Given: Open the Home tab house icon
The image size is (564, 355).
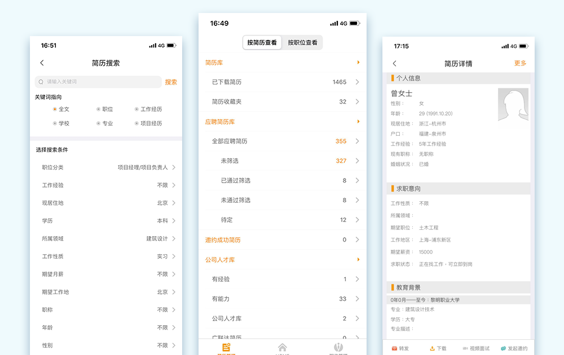Looking at the screenshot, I should 283,347.
